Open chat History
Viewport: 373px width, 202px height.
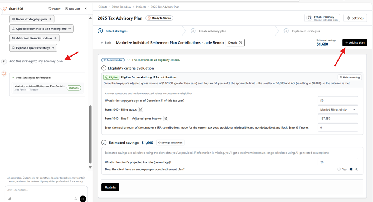54,8
